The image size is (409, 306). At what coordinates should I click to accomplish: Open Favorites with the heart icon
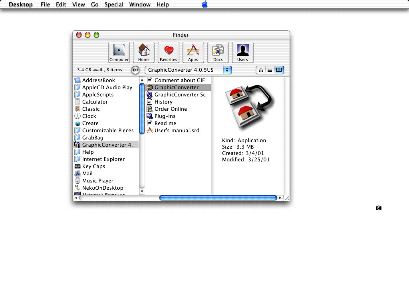pyautogui.click(x=169, y=52)
